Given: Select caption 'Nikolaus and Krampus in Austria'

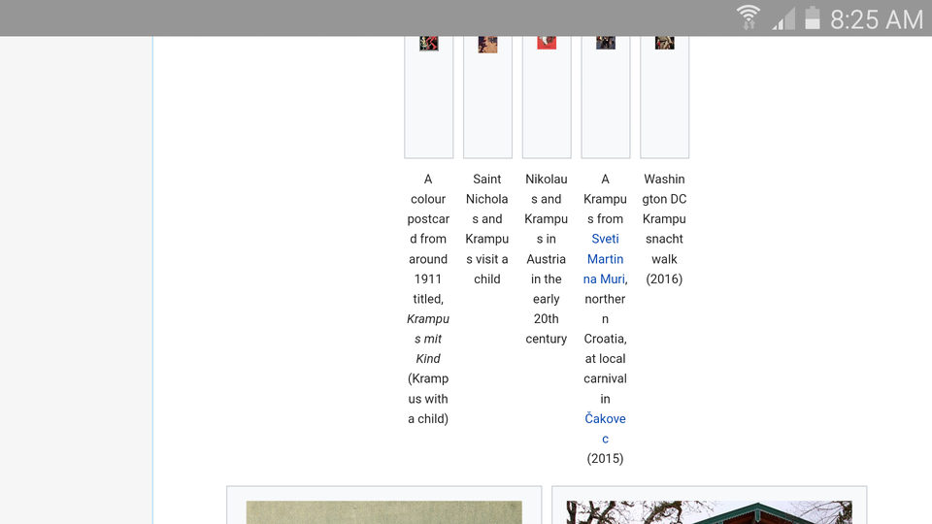Looking at the screenshot, I should 547,218.
